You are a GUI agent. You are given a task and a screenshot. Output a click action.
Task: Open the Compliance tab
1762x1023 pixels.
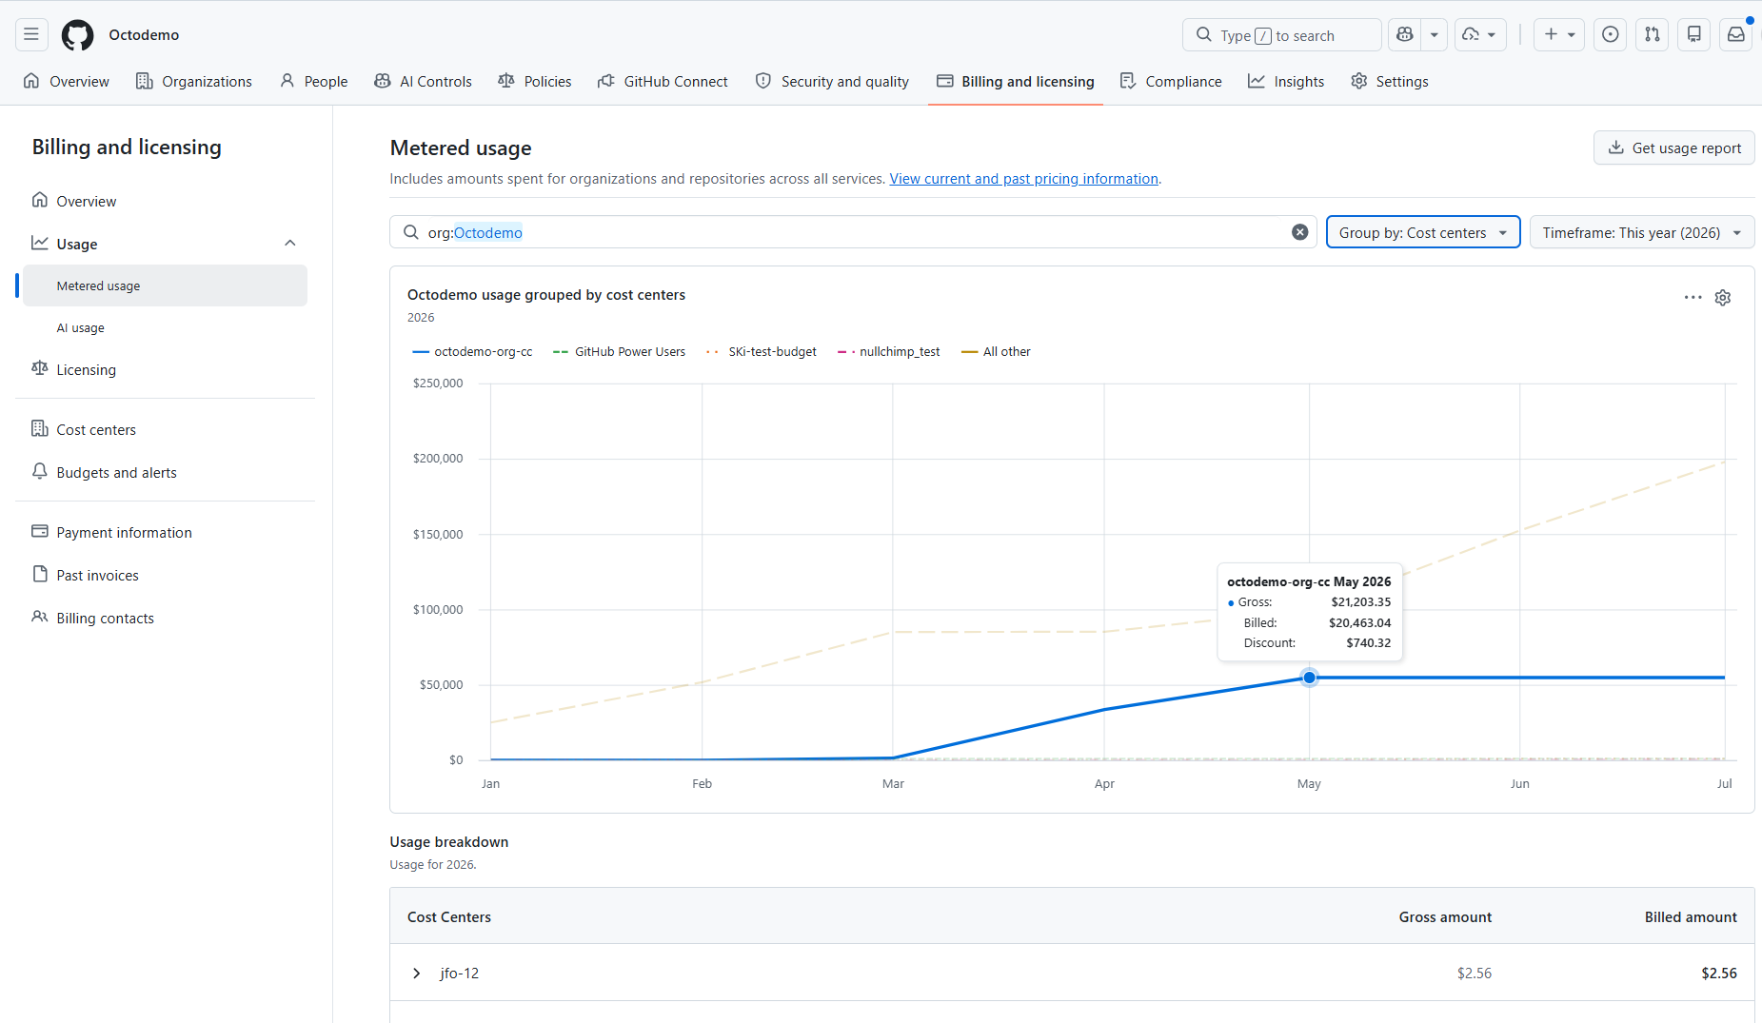coord(1172,82)
